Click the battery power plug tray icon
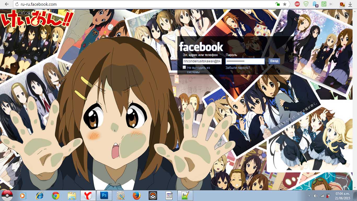The width and height of the screenshot is (357, 201). point(328,196)
